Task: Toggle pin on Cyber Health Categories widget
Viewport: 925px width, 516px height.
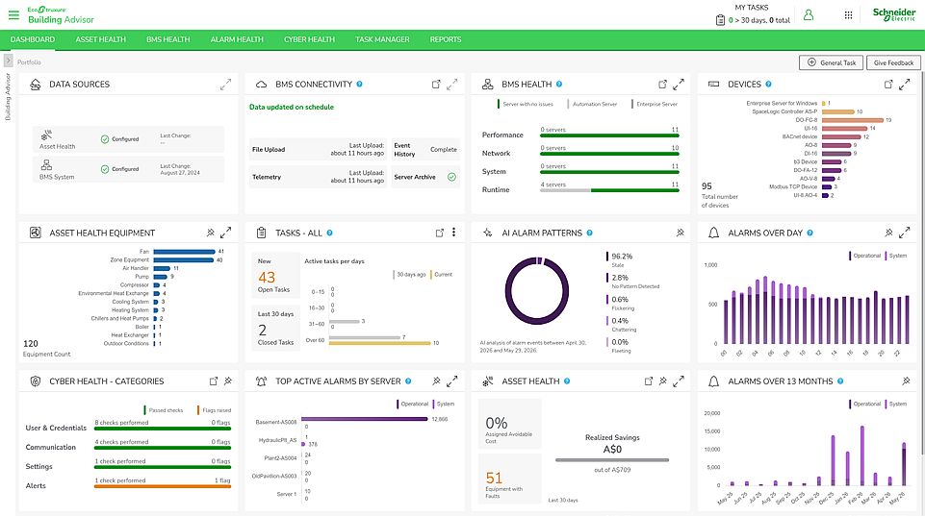Action: (228, 381)
